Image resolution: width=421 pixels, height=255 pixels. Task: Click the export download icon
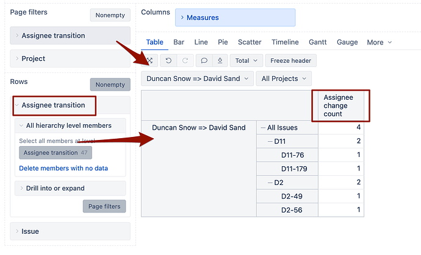pos(219,61)
